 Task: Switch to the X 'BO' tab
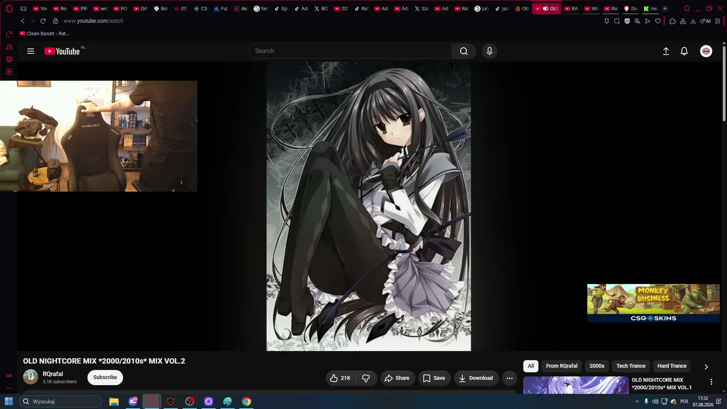pos(321,9)
